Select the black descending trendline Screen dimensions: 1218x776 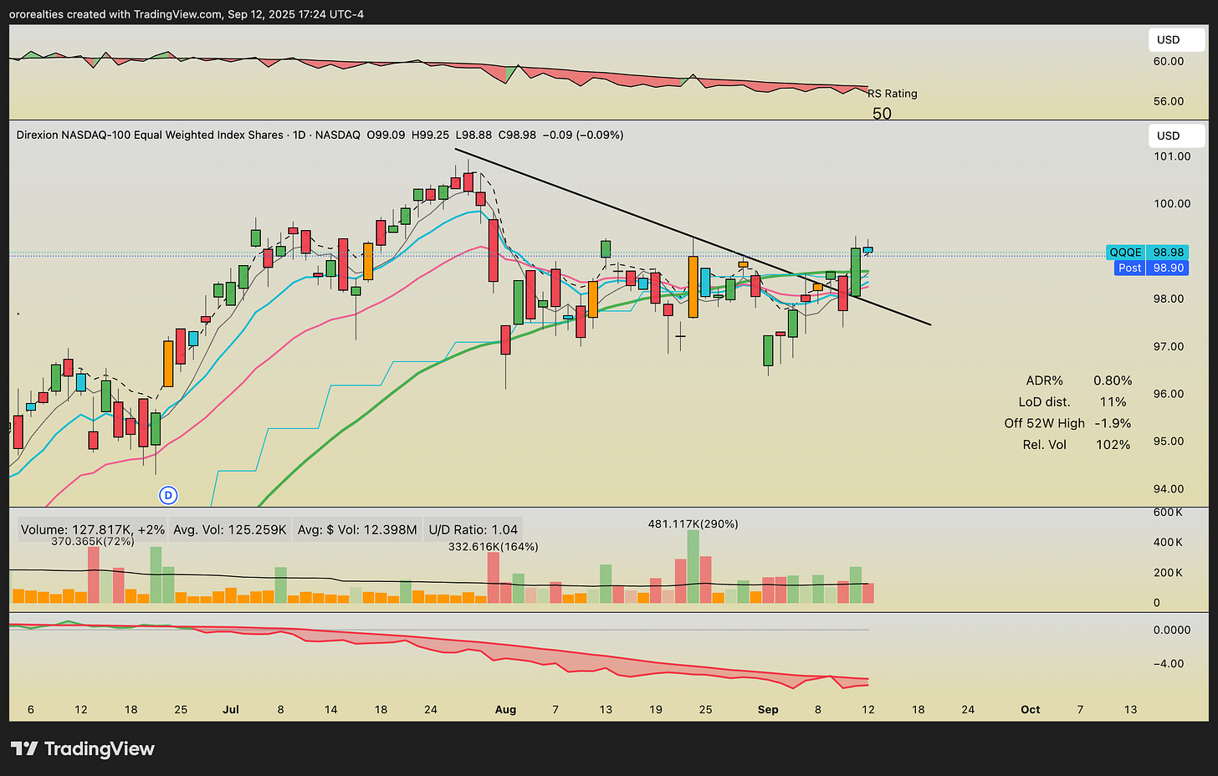(x=693, y=237)
